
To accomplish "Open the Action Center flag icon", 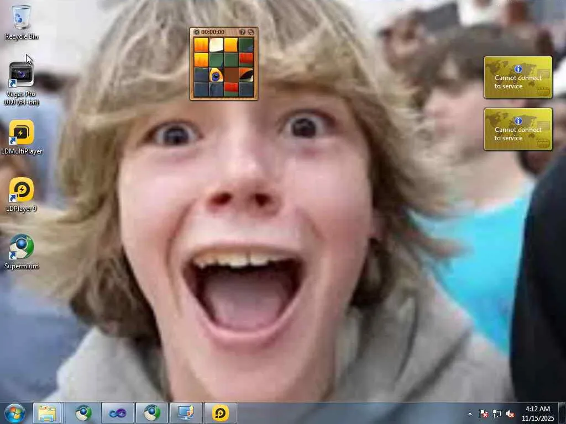I will pos(483,414).
